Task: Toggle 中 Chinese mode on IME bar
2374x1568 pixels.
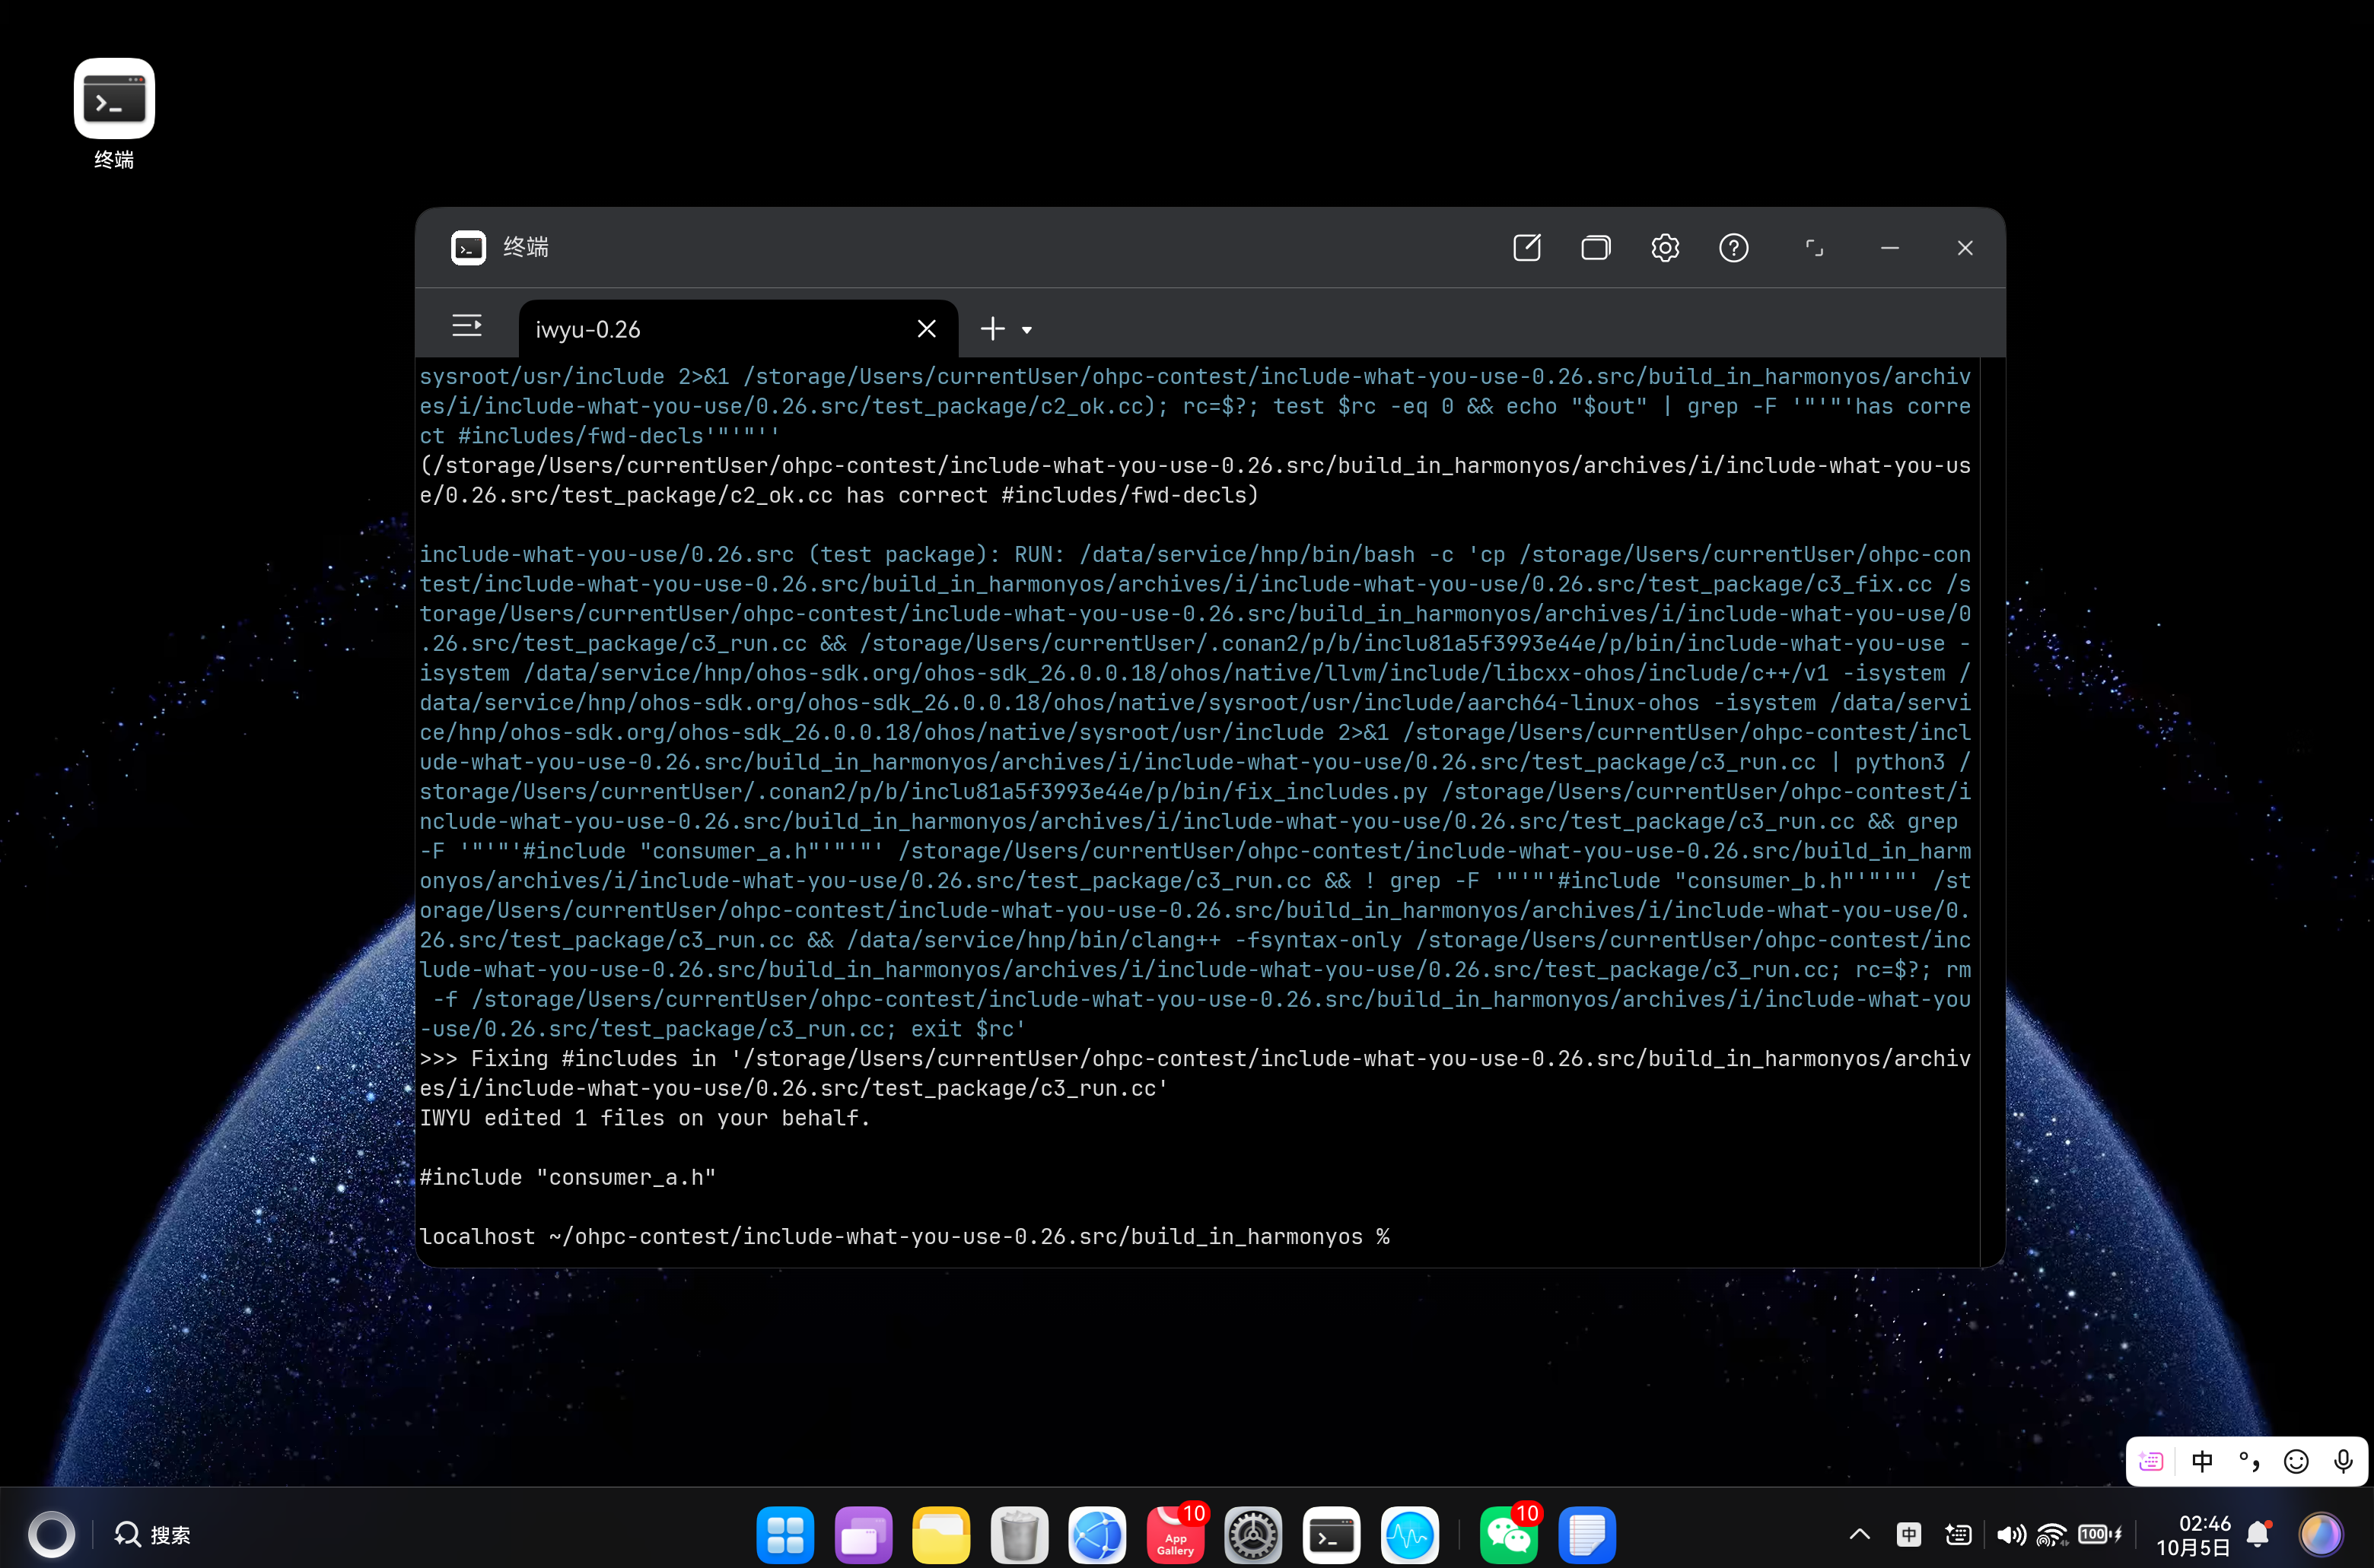Action: [2202, 1462]
